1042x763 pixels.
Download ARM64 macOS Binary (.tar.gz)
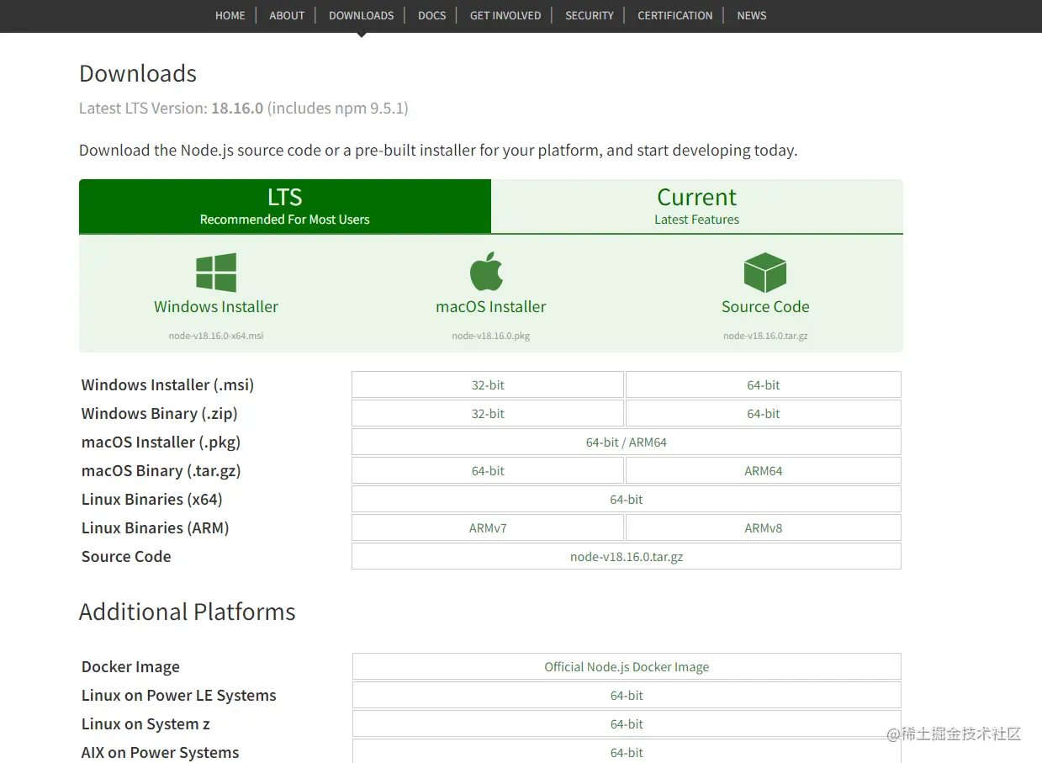764,470
